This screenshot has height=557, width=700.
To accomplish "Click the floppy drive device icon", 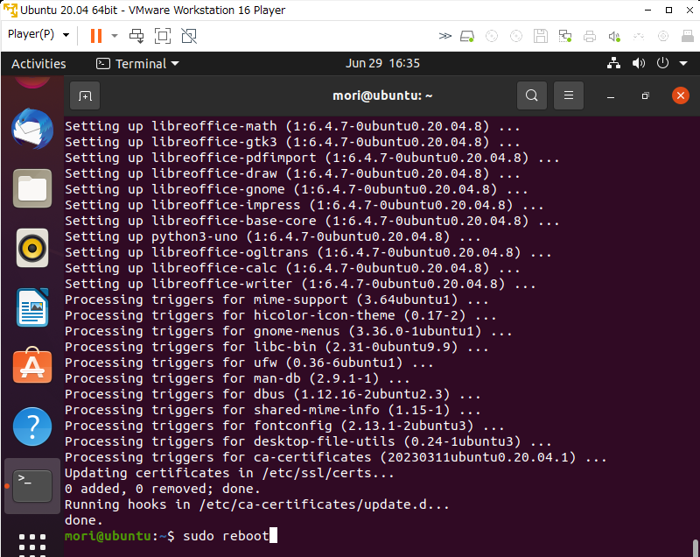I will pos(541,36).
